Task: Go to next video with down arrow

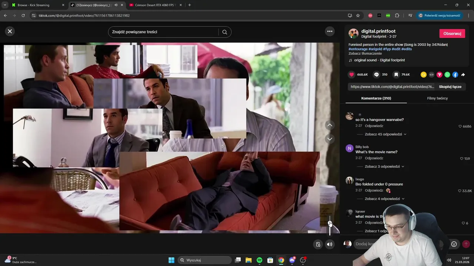Action: 330,139
